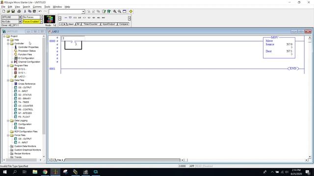Collapse the Data Files folder
314x176 pixels.
tap(8, 80)
